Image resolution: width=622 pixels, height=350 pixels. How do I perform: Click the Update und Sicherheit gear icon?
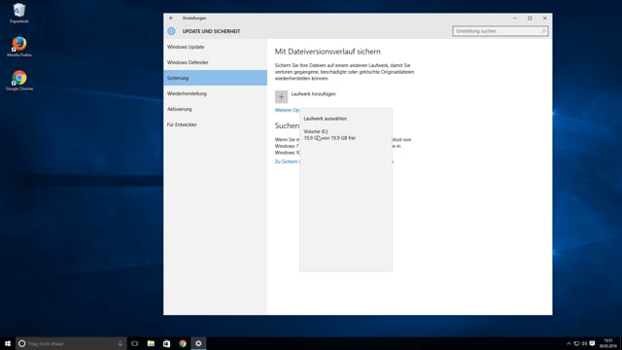(171, 31)
